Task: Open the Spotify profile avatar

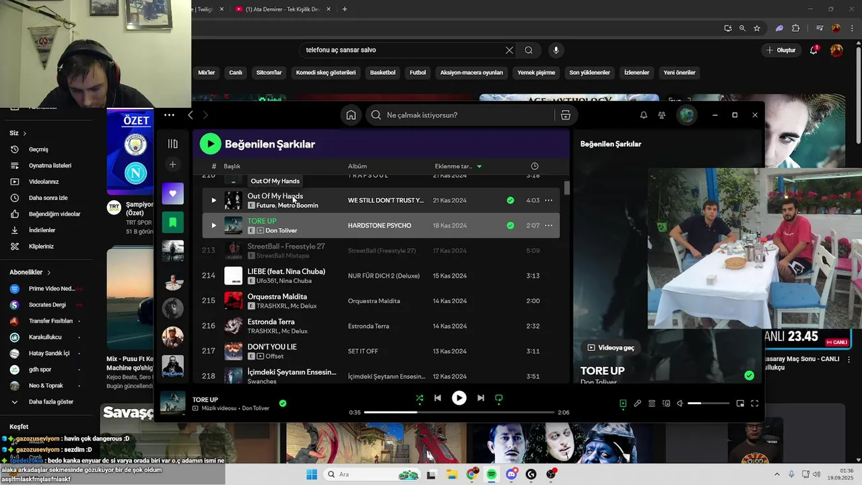Action: (x=687, y=115)
